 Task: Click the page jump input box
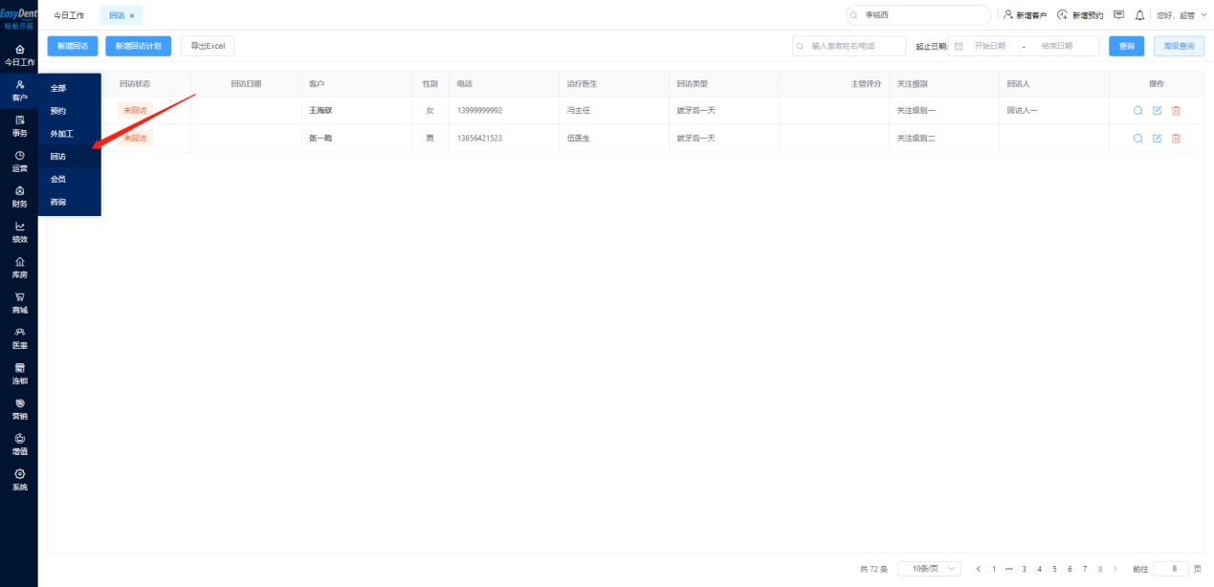coord(1171,569)
